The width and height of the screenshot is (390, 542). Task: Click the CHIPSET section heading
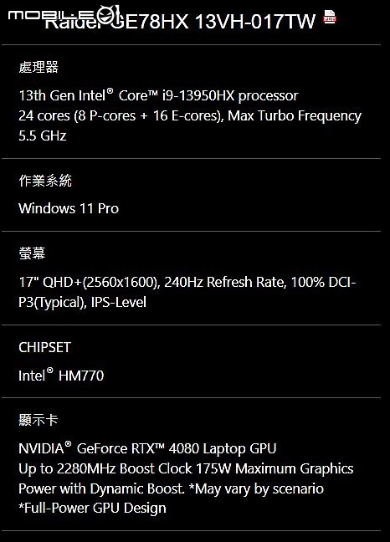click(x=44, y=347)
